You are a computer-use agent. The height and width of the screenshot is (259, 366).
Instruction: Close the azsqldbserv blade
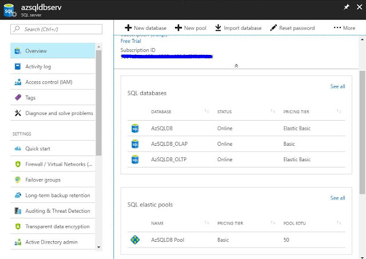point(360,7)
